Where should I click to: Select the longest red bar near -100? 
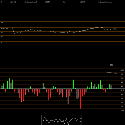click(x=80, y=98)
